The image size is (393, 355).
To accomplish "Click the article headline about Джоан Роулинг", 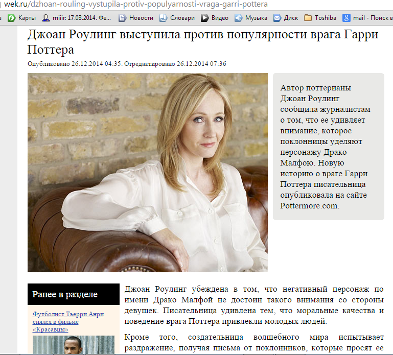I will coord(202,41).
